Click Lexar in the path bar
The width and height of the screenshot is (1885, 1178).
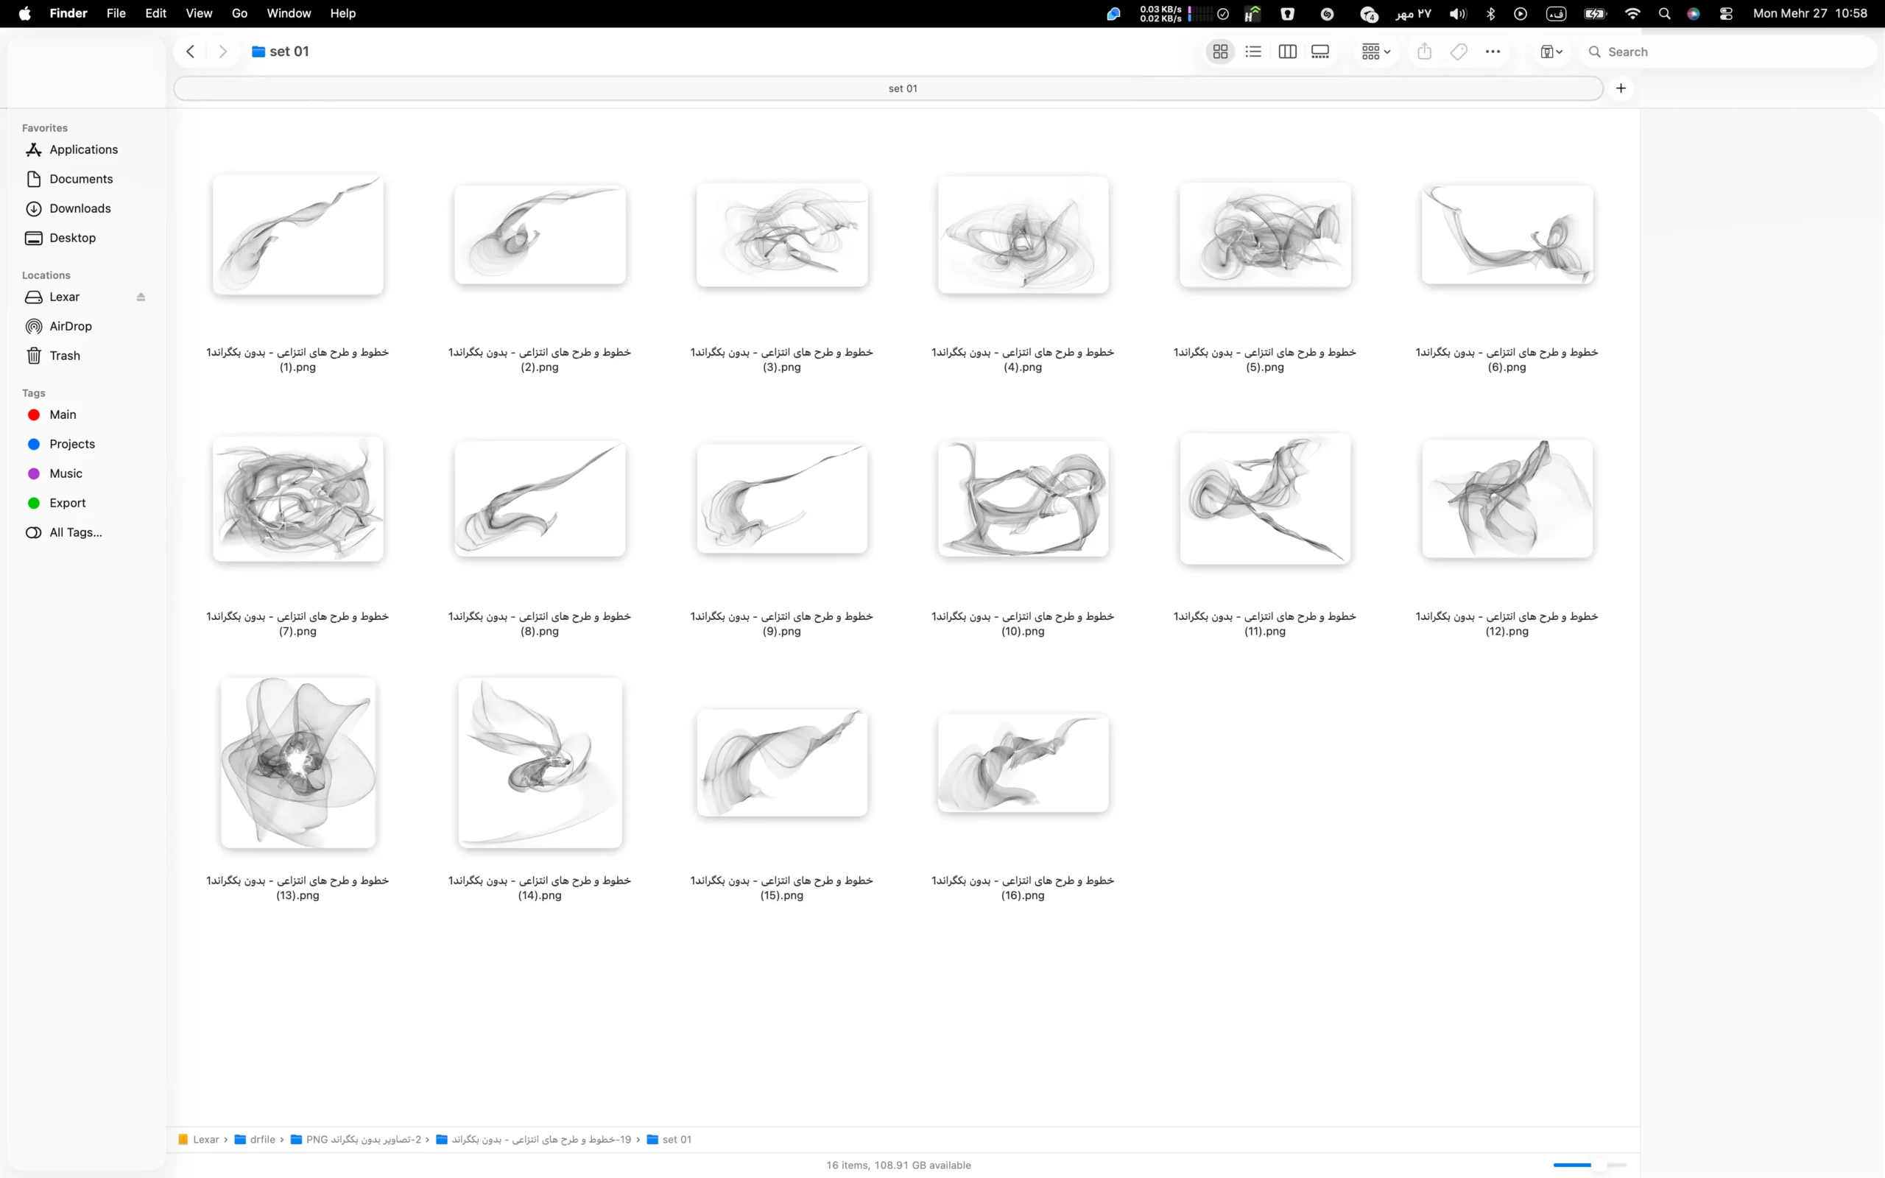point(199,1139)
